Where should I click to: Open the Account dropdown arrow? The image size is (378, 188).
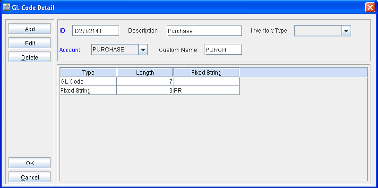tap(143, 50)
